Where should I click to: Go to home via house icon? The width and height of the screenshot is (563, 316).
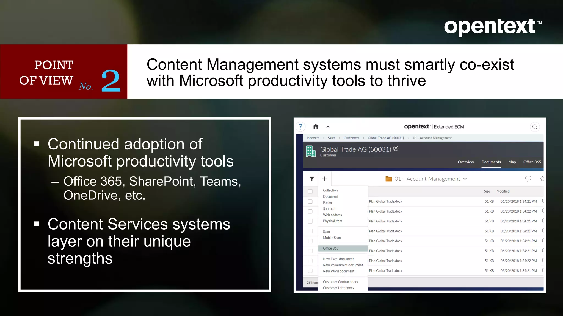point(316,126)
